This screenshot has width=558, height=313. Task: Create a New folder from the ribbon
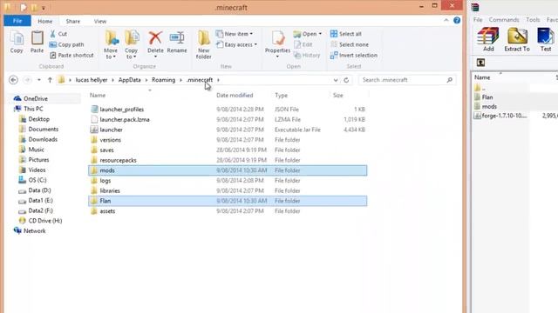pyautogui.click(x=203, y=44)
